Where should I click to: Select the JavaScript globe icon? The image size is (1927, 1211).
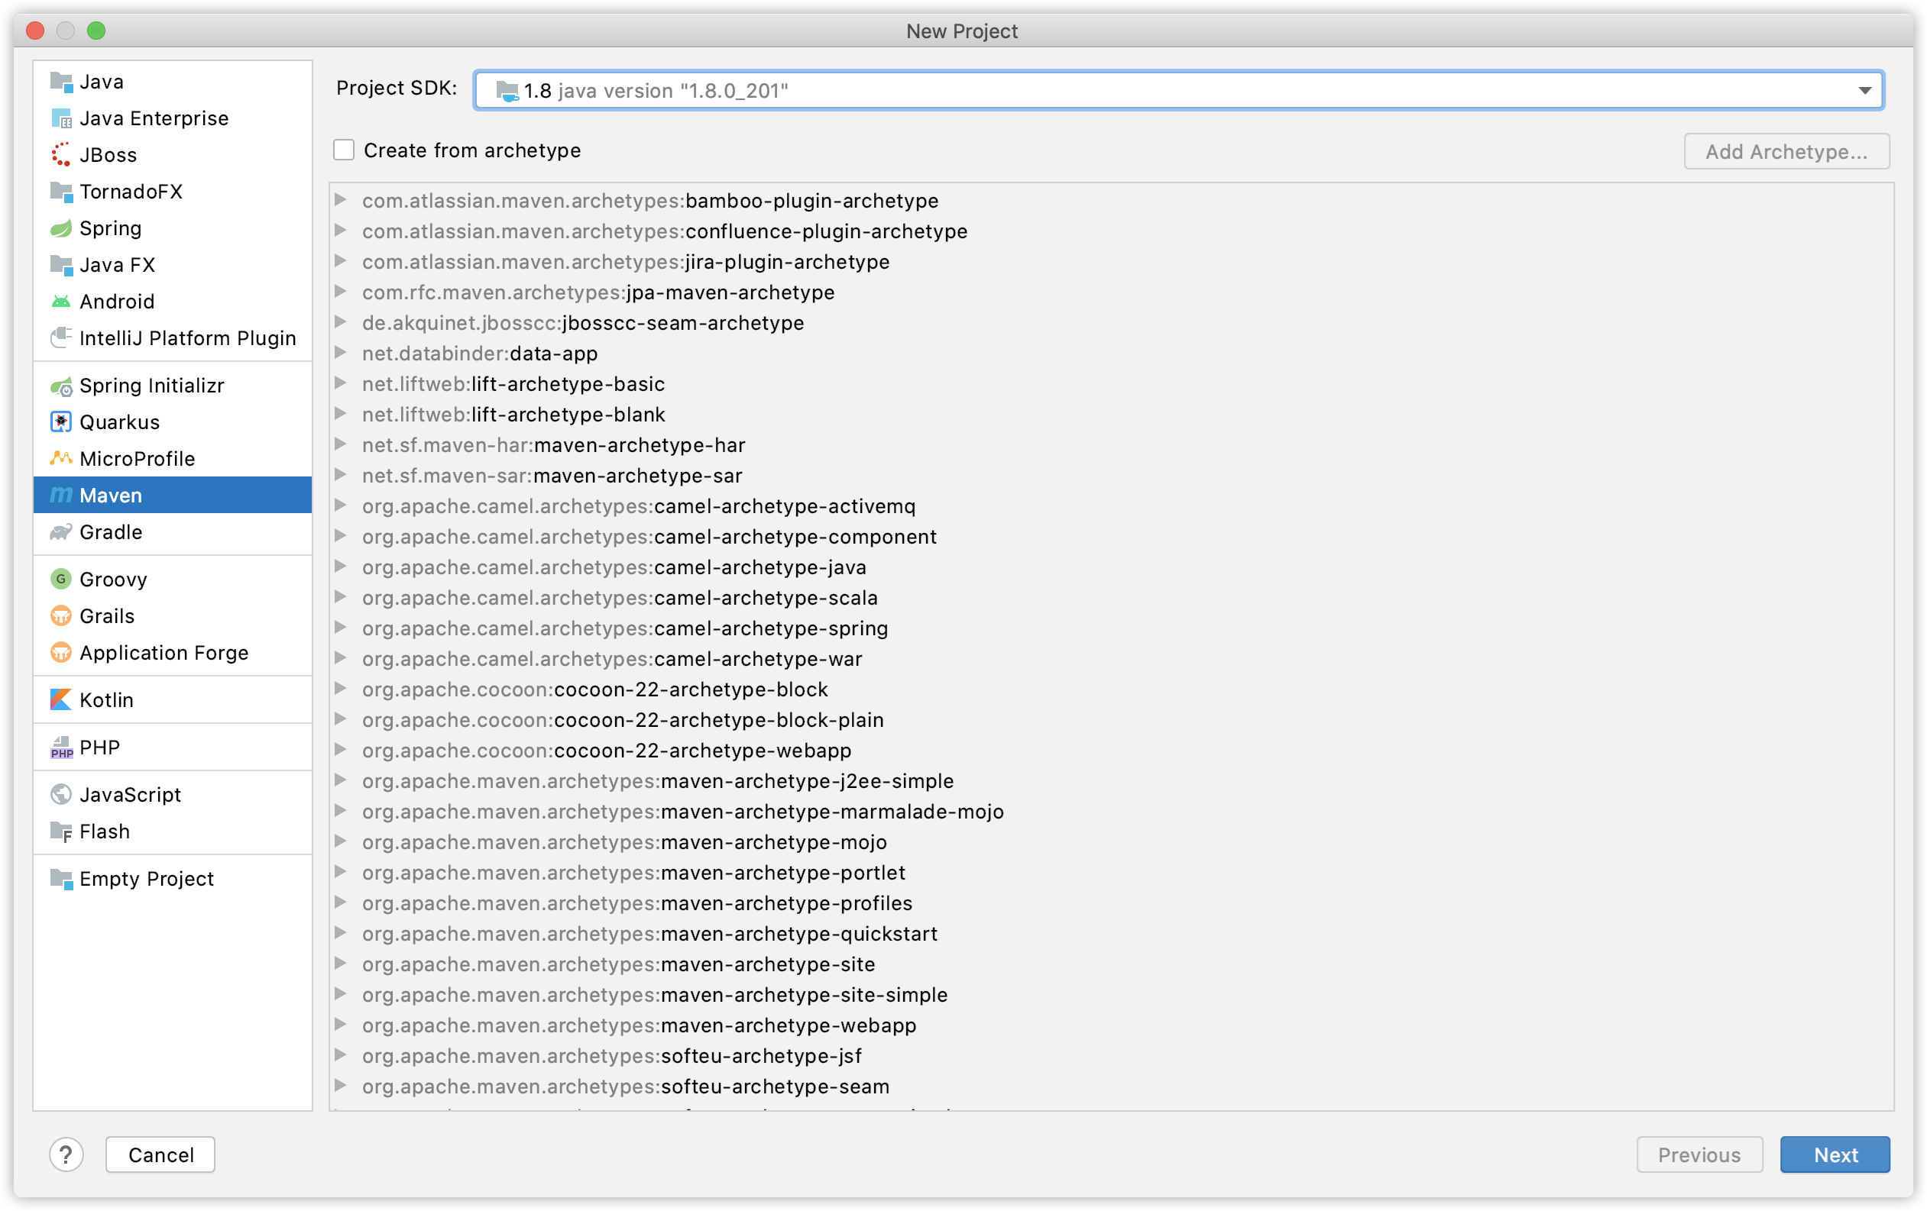click(62, 795)
